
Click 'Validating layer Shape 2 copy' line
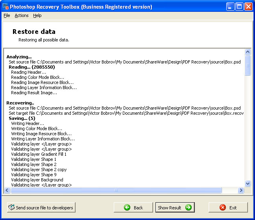click(x=39, y=170)
